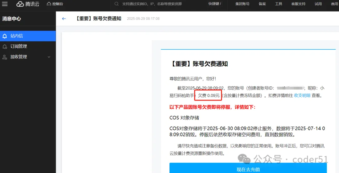Open the 控制台 home link

point(55,4)
